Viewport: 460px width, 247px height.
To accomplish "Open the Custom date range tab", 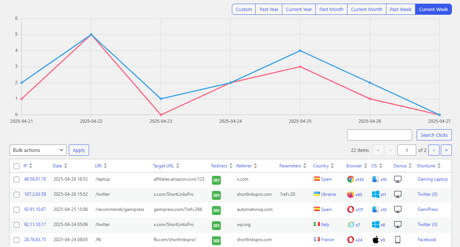I will pyautogui.click(x=243, y=9).
